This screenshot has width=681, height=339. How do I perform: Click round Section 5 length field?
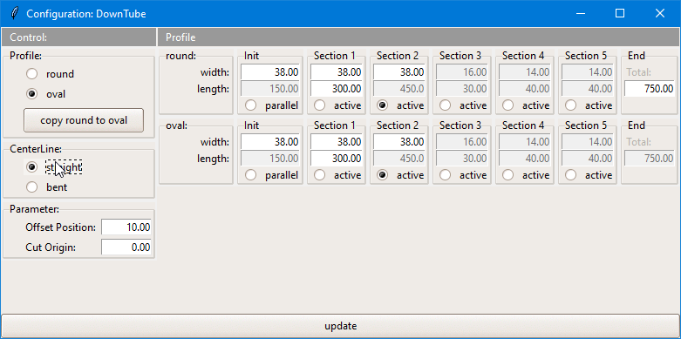588,89
